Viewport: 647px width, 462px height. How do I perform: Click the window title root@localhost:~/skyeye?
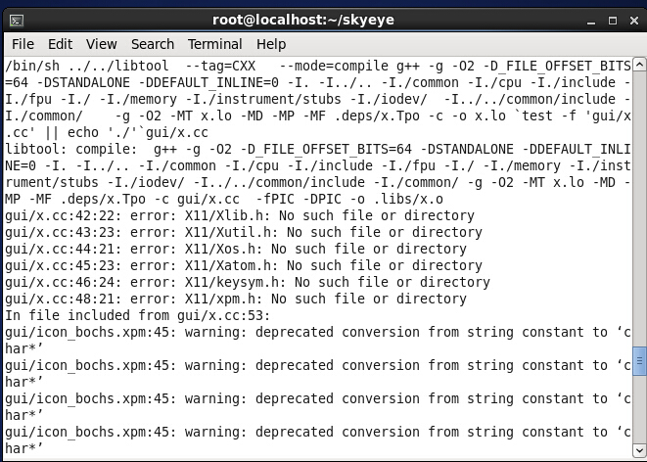pos(303,20)
